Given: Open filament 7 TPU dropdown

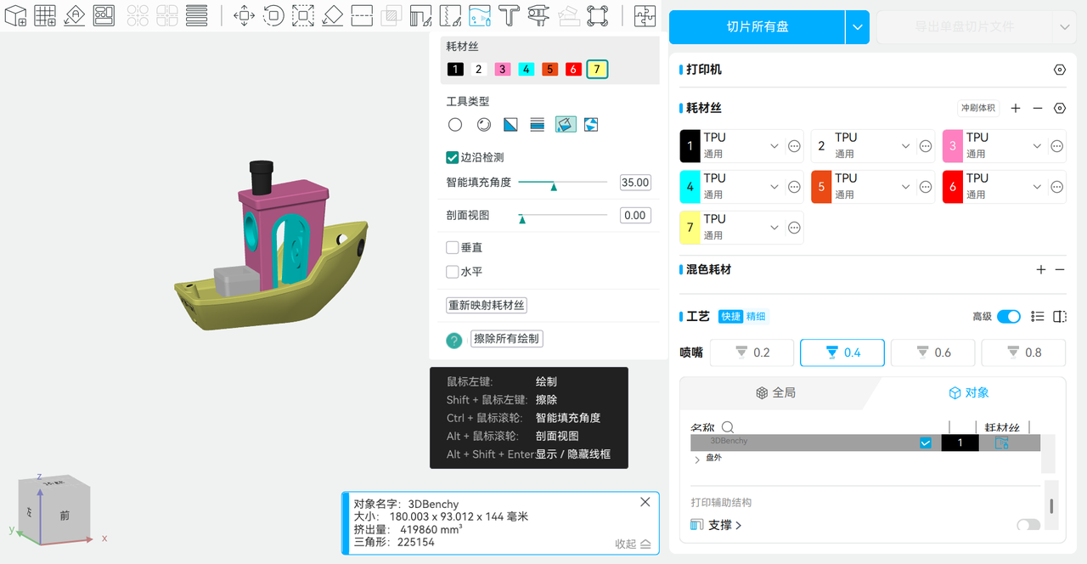Looking at the screenshot, I should 774,228.
